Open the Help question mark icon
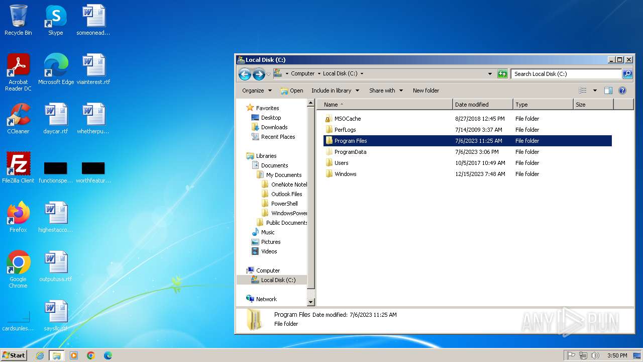 click(x=622, y=90)
